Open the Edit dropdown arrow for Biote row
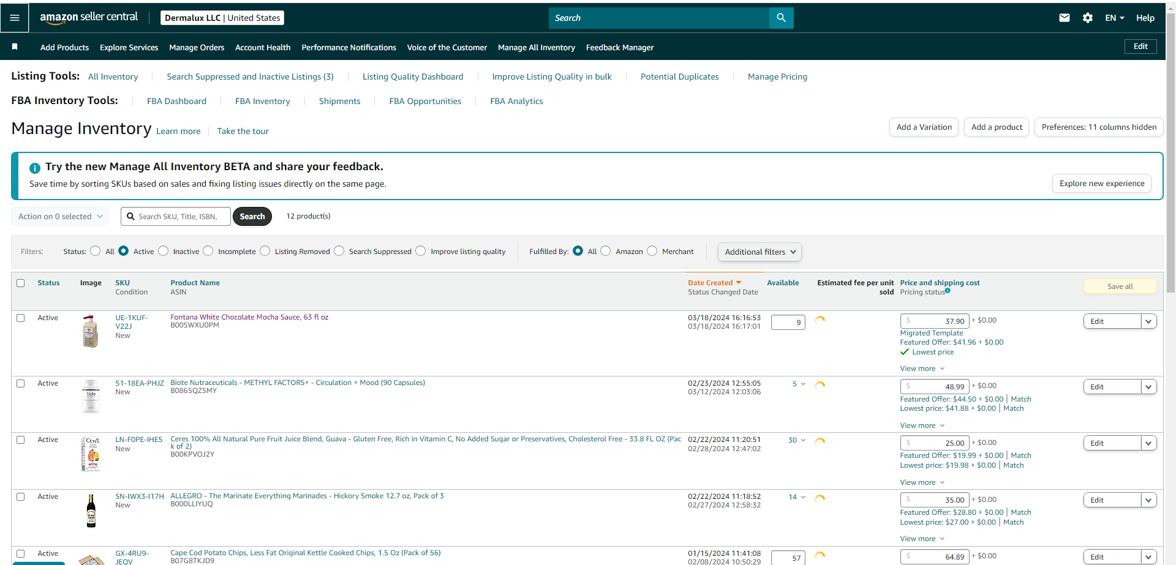Screen dimensions: 1176x565 1148,387
